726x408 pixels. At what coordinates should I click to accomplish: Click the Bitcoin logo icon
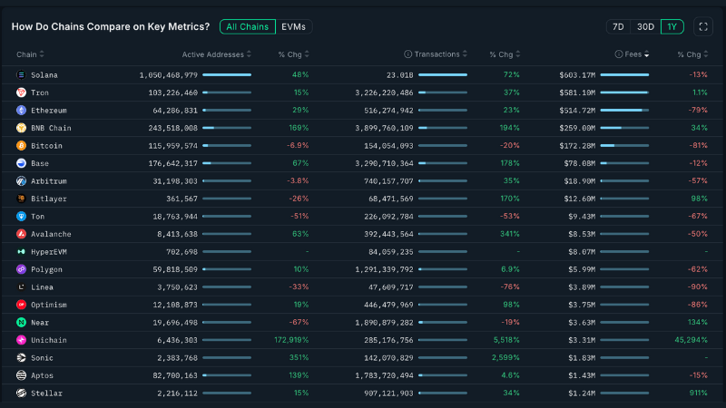click(22, 145)
